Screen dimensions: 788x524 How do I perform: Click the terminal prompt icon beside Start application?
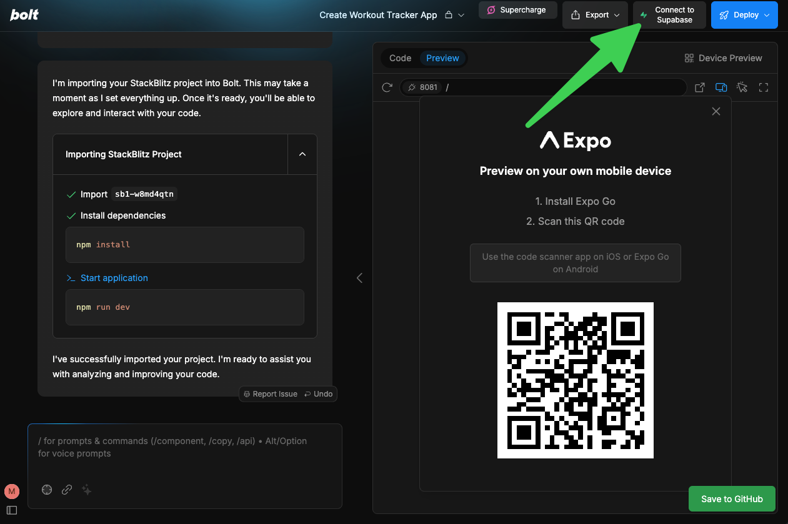point(71,278)
